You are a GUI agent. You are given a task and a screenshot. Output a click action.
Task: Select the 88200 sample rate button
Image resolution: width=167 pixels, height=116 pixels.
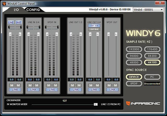pos(152,56)
